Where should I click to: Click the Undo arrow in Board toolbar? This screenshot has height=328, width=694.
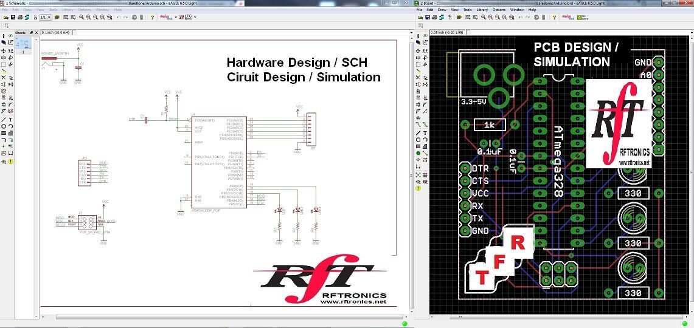coord(522,17)
